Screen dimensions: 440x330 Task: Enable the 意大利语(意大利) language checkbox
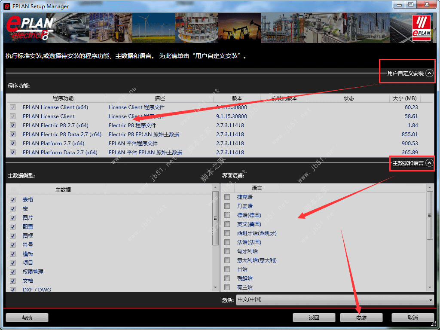(x=227, y=260)
